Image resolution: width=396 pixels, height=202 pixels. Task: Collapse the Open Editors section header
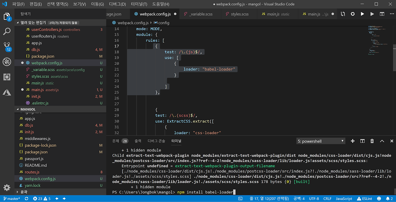click(60, 22)
